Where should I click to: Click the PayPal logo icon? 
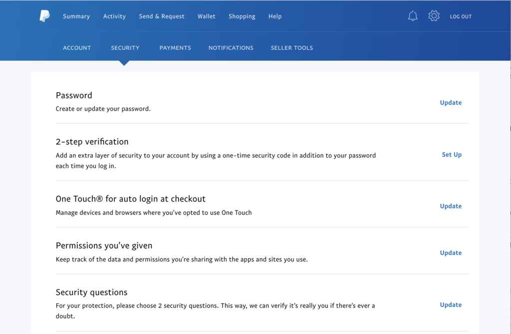[x=44, y=16]
